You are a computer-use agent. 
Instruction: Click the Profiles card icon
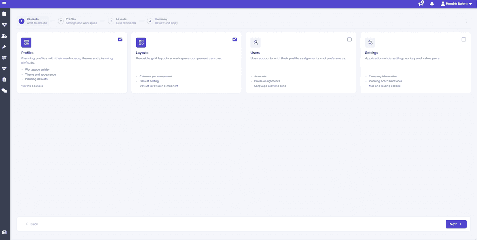[26, 42]
